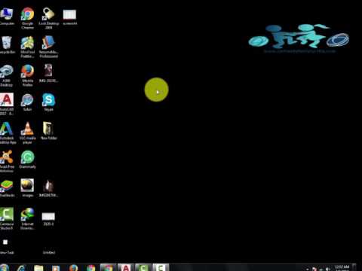Switch to Firefox on the taskbar

[73, 267]
